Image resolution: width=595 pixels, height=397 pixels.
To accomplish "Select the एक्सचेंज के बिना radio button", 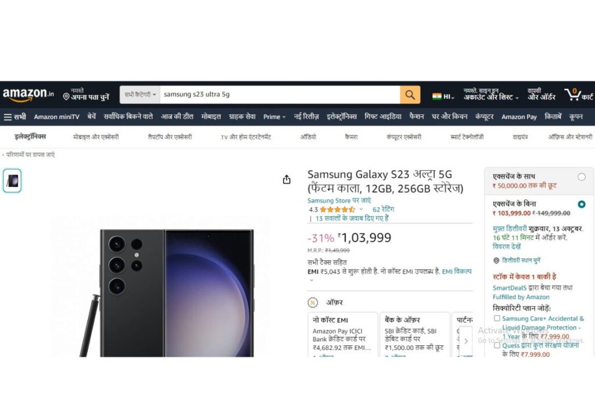I will click(x=581, y=204).
